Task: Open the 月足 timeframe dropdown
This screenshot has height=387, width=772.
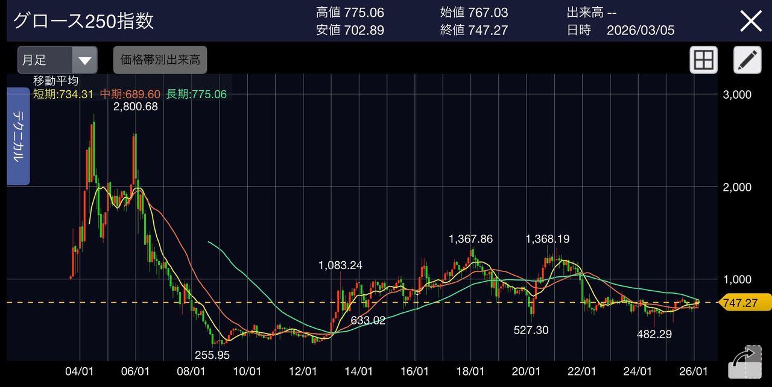Action: click(x=45, y=60)
